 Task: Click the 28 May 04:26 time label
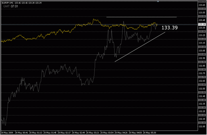tap(121, 133)
